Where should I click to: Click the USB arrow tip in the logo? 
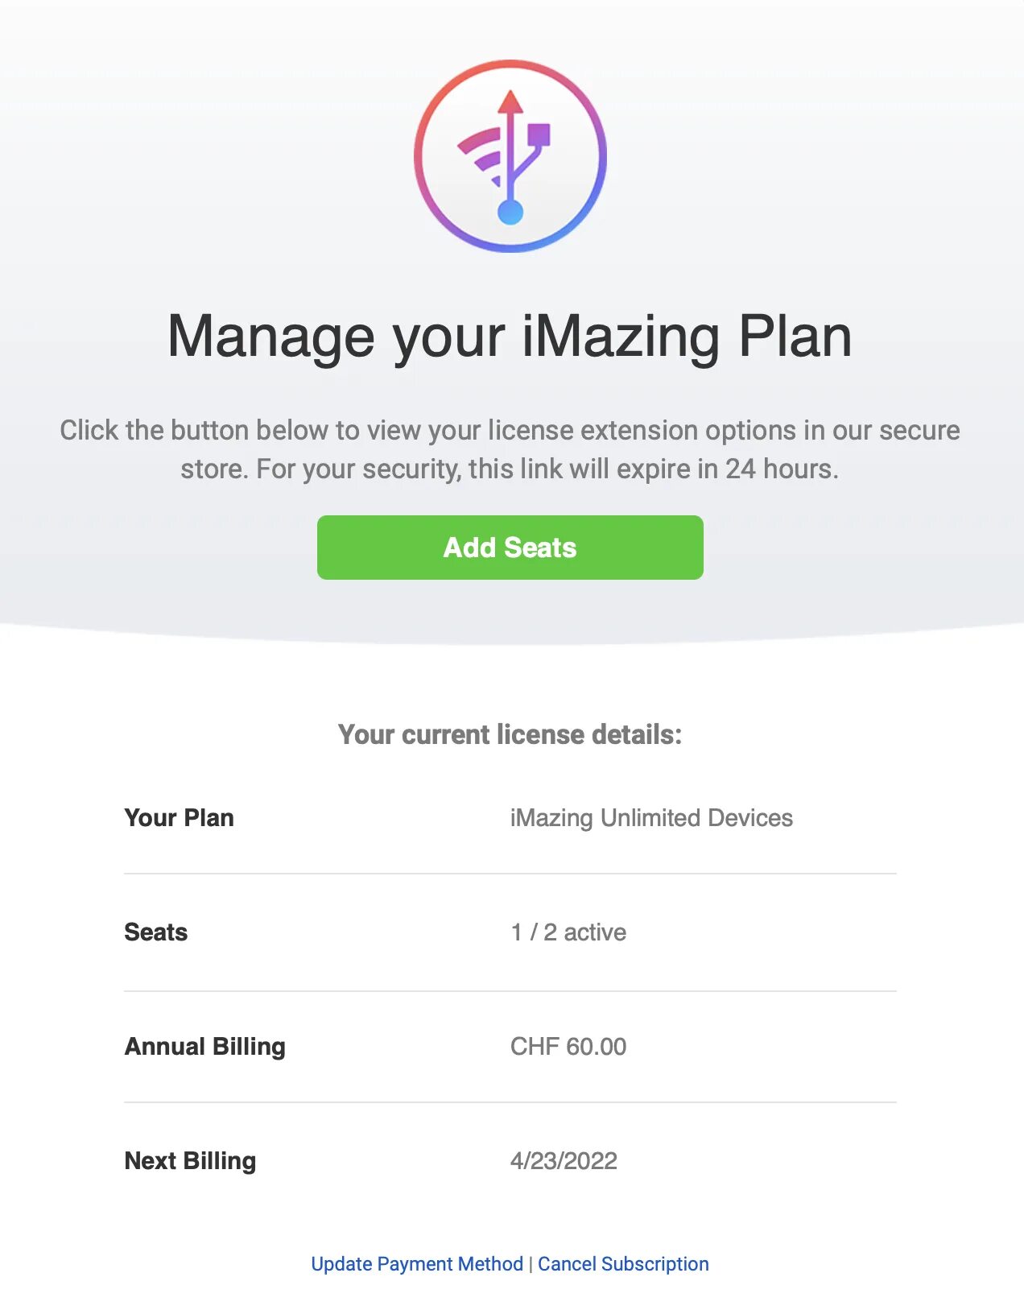(x=510, y=101)
